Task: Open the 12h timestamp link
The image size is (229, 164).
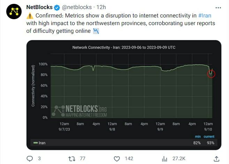Action: (x=101, y=7)
